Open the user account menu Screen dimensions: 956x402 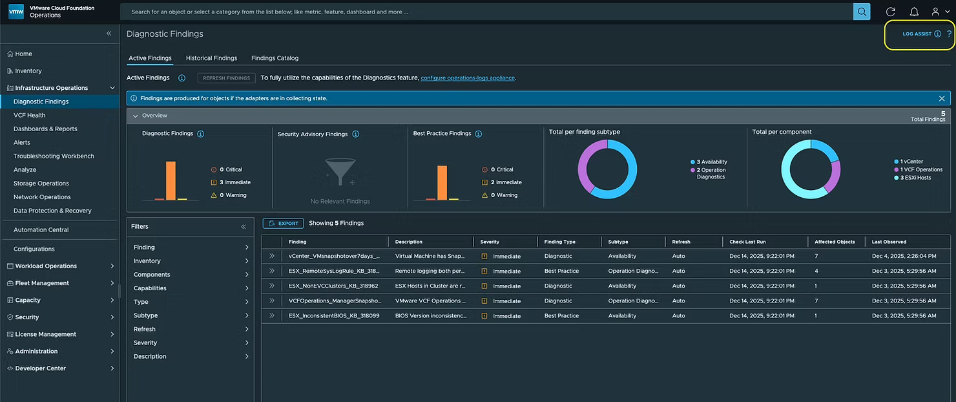point(940,12)
